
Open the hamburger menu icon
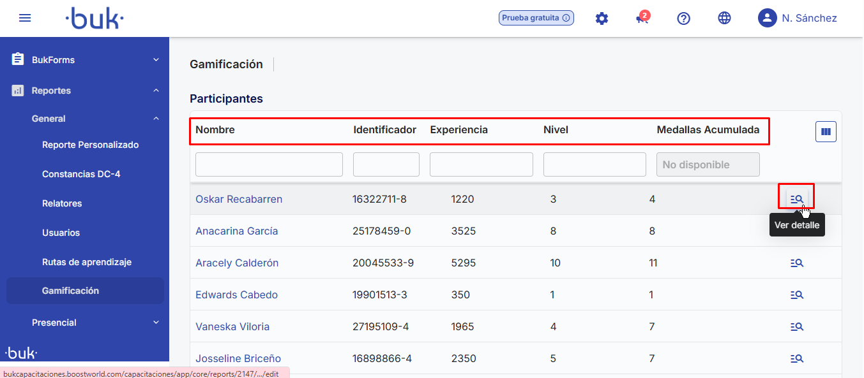click(25, 18)
